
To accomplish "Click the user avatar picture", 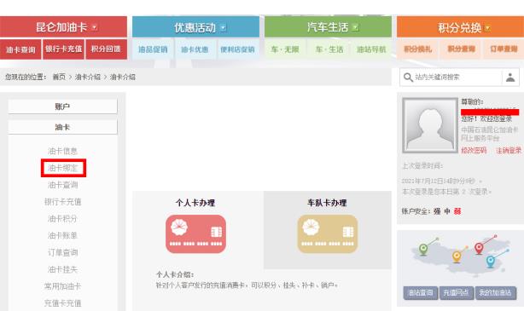I will pyautogui.click(x=430, y=125).
